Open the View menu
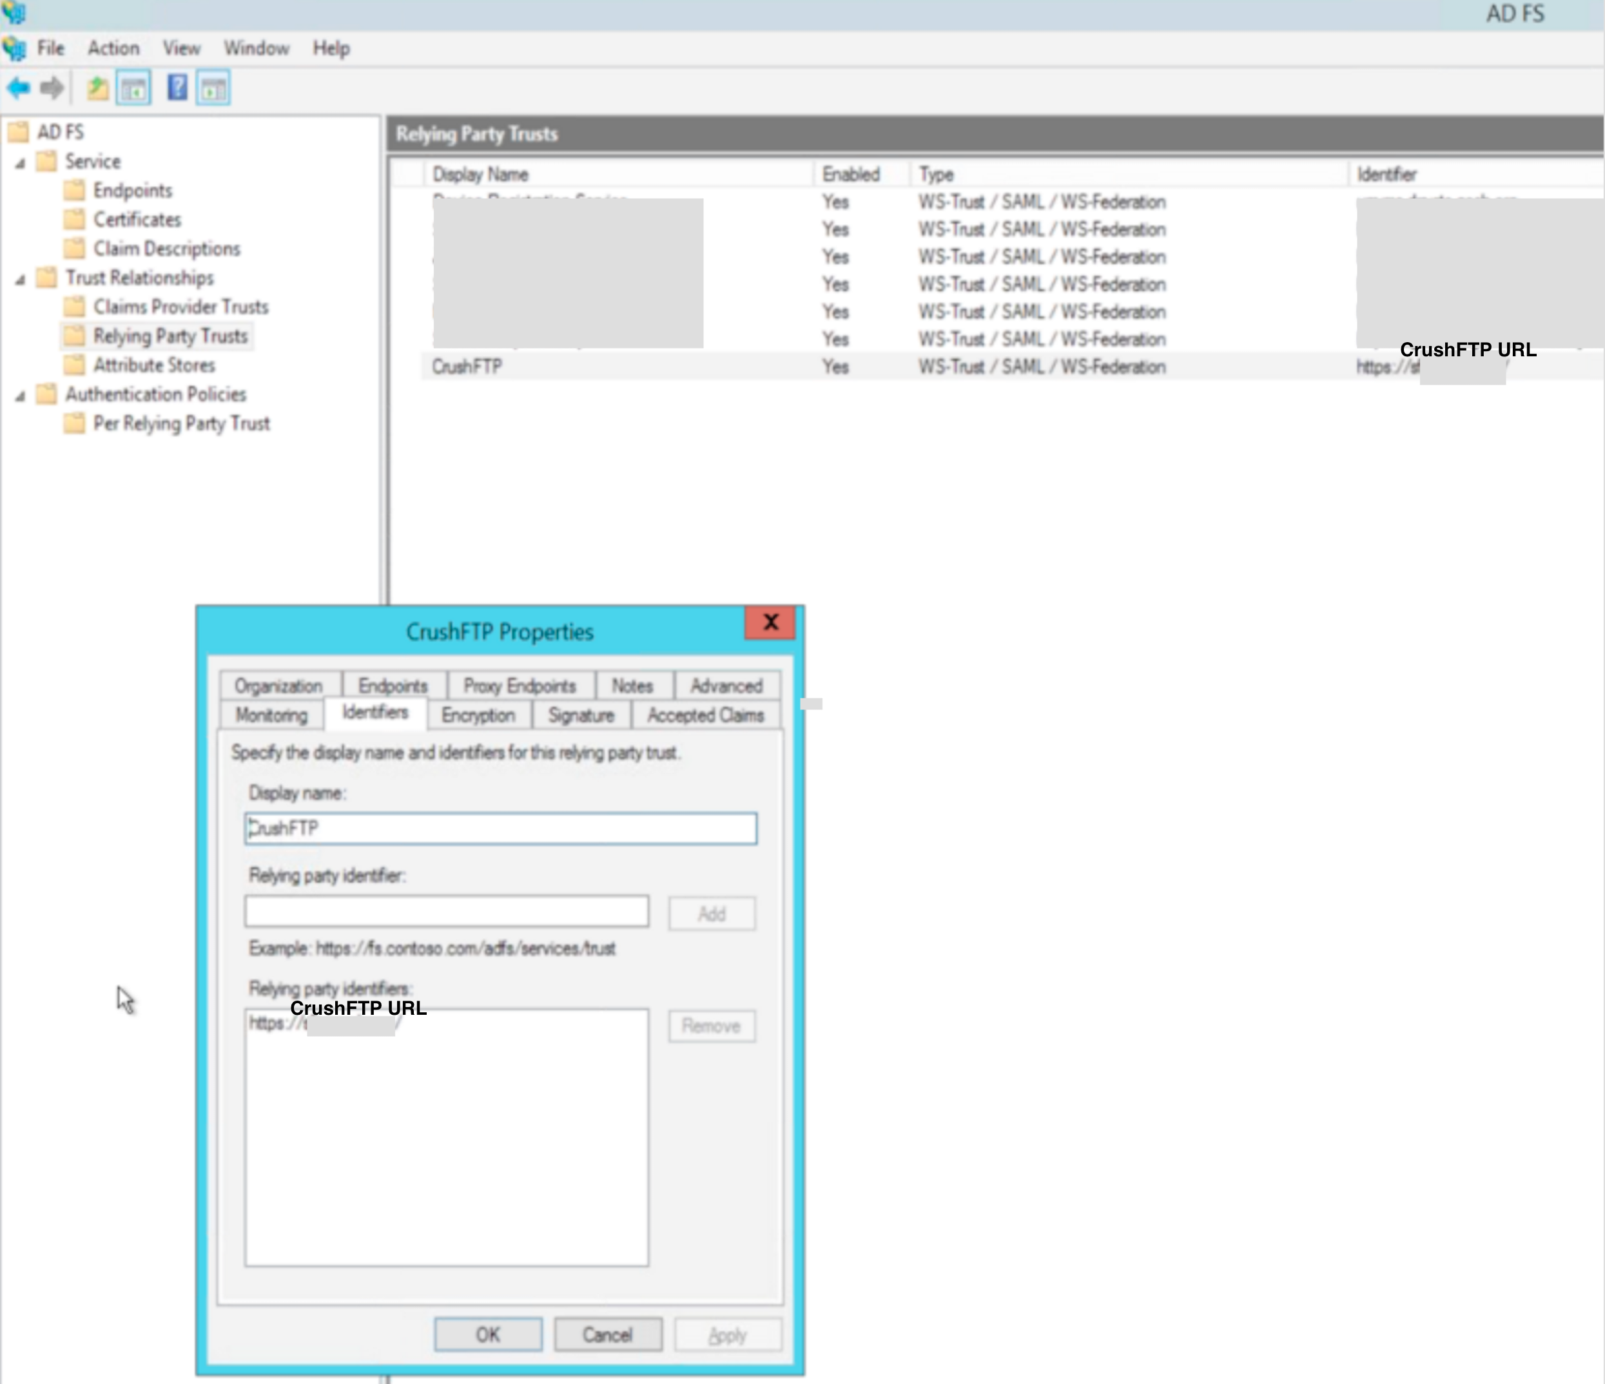This screenshot has width=1605, height=1384. pyautogui.click(x=181, y=48)
